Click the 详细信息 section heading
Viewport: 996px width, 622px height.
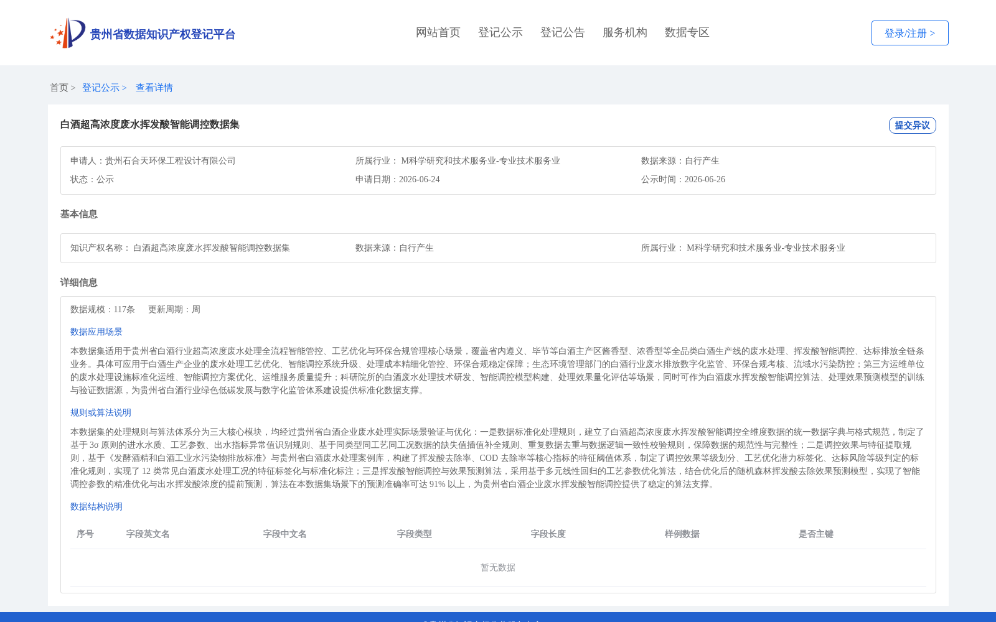(x=79, y=282)
